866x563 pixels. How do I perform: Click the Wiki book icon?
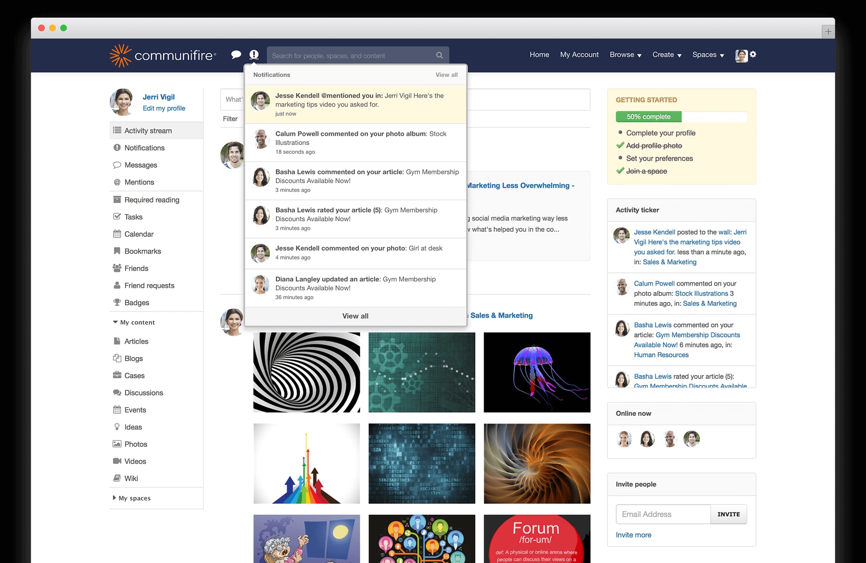point(117,478)
